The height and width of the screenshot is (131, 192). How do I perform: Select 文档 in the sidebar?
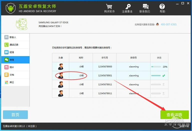click(15, 75)
